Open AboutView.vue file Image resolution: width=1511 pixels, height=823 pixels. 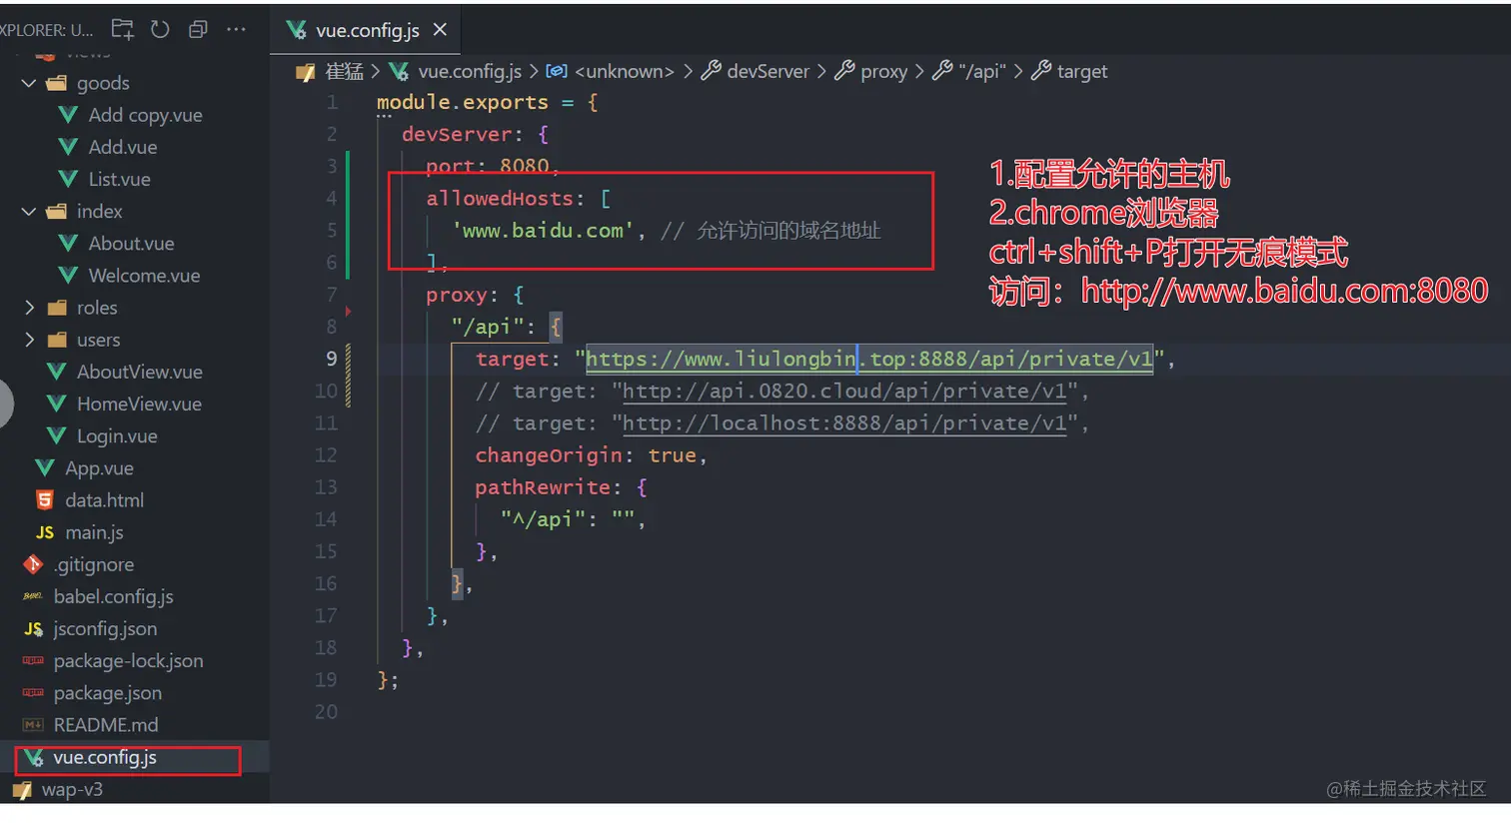click(140, 372)
